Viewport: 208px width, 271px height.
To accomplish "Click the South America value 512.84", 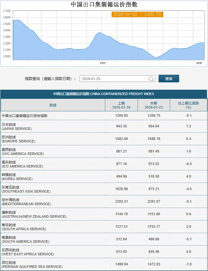I will 122,239.
